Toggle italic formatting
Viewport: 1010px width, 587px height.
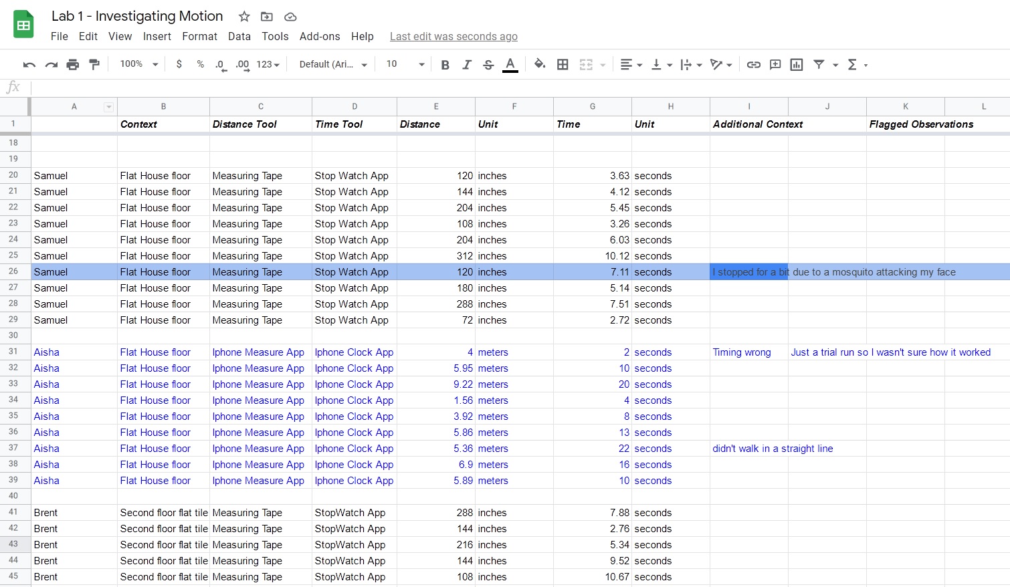[x=467, y=65]
